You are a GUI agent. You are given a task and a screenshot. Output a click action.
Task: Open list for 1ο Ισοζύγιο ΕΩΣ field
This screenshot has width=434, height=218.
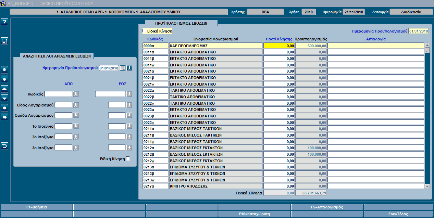coord(129,126)
